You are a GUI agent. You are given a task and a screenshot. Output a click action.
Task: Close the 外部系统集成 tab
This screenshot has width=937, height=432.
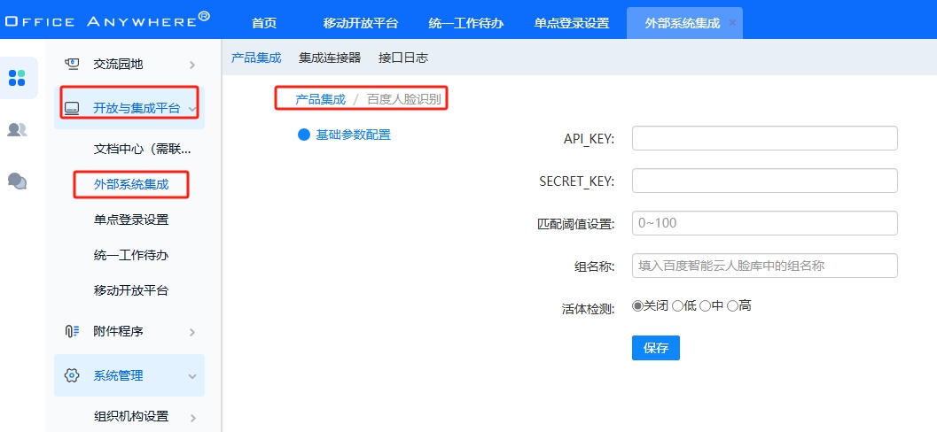pos(732,23)
